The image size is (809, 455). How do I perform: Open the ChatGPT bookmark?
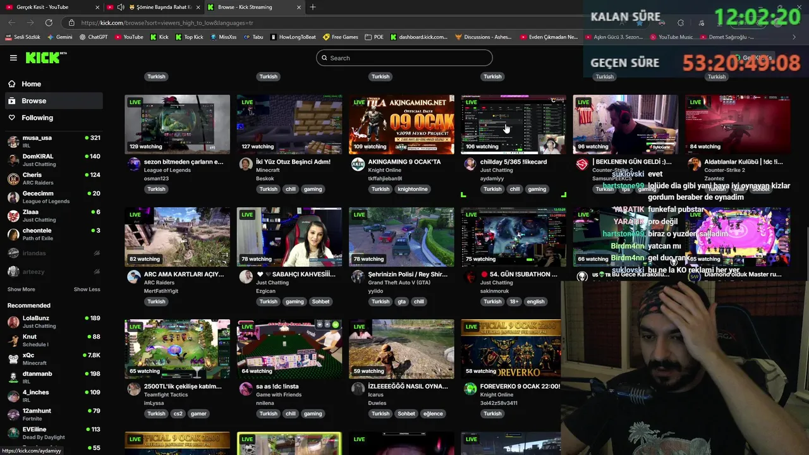coord(94,37)
